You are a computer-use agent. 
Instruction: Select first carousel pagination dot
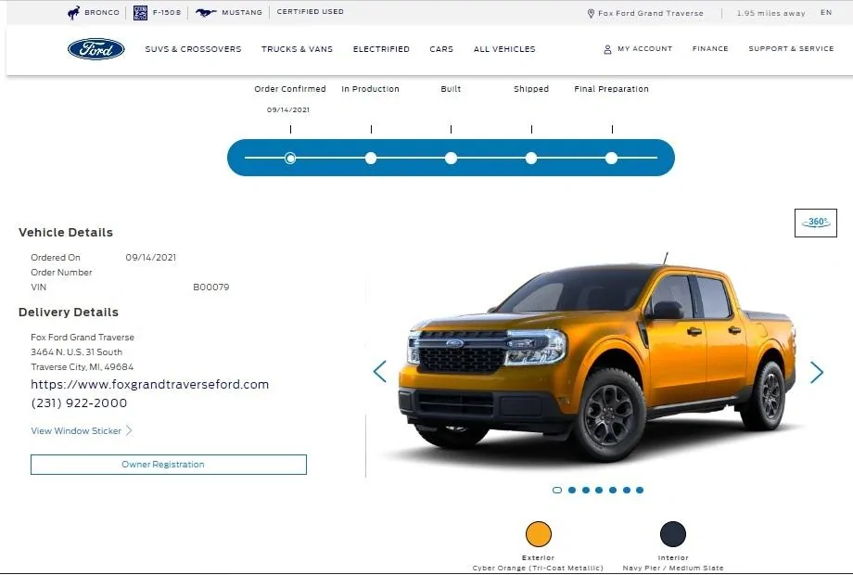click(x=557, y=490)
